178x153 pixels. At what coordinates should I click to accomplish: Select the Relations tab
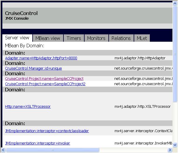(x=121, y=38)
